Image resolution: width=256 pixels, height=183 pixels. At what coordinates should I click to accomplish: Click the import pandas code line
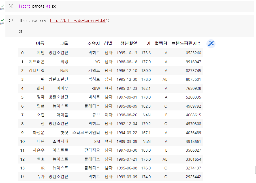coord(37,6)
